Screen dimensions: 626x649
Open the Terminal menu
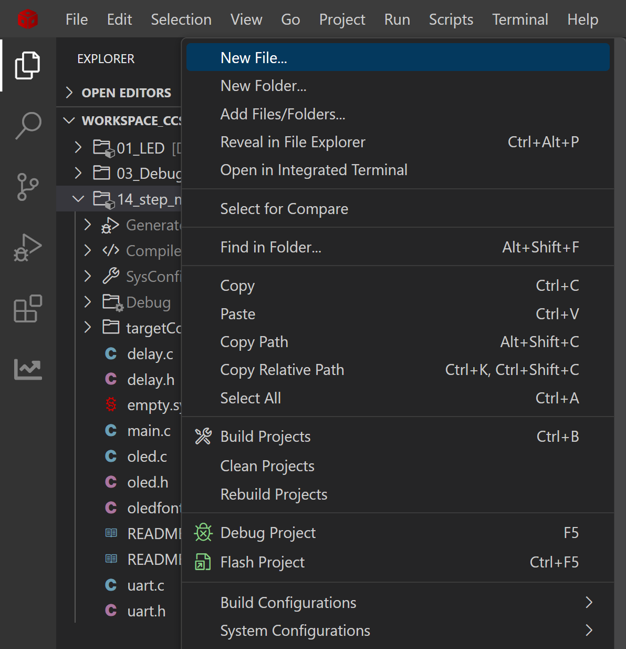[x=520, y=19]
